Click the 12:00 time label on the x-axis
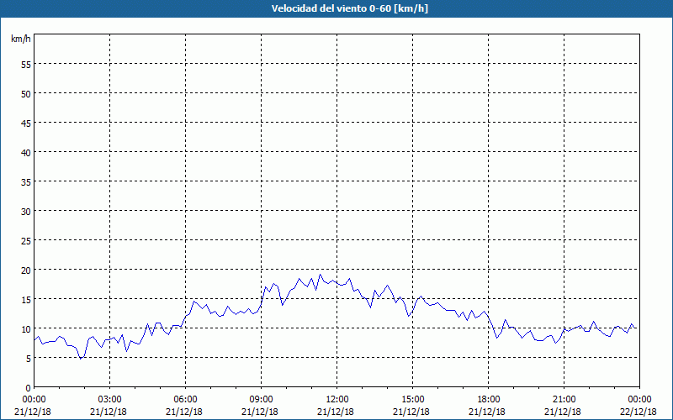Screen dimensions: 673x420 click(x=337, y=400)
